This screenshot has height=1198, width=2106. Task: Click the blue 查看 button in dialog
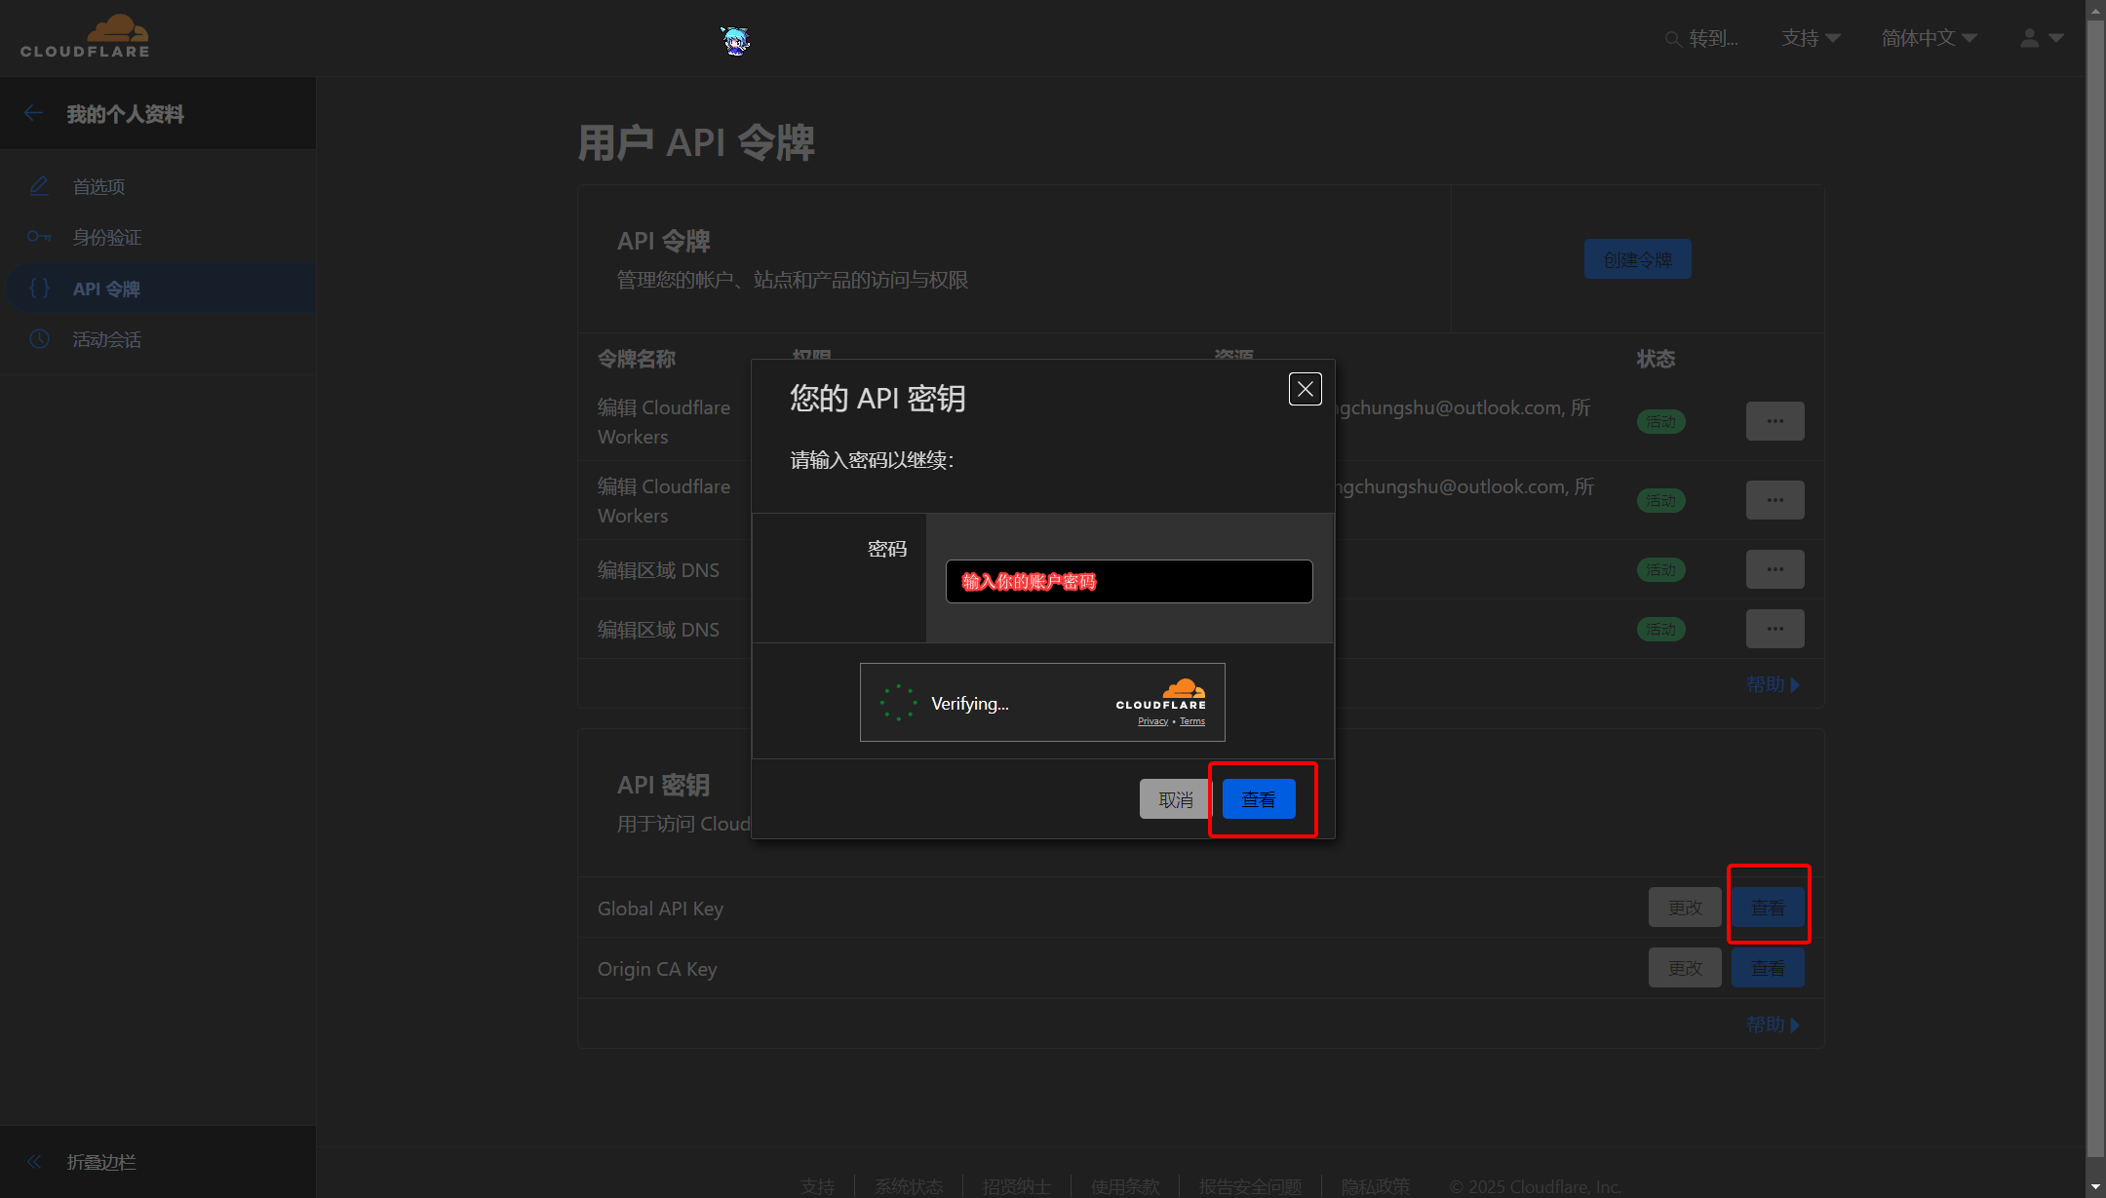click(x=1259, y=799)
